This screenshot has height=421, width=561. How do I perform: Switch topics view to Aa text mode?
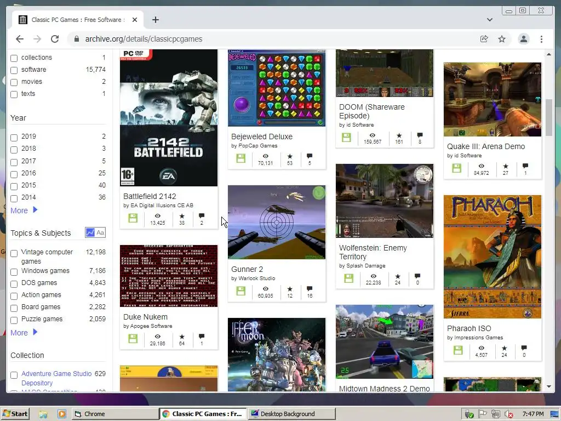click(x=101, y=232)
